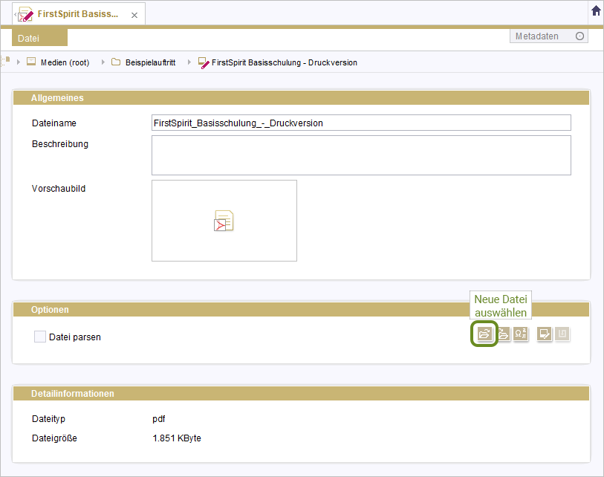Go to Beispielauftritt breadcrumb
Image resolution: width=604 pixels, height=477 pixels.
150,62
